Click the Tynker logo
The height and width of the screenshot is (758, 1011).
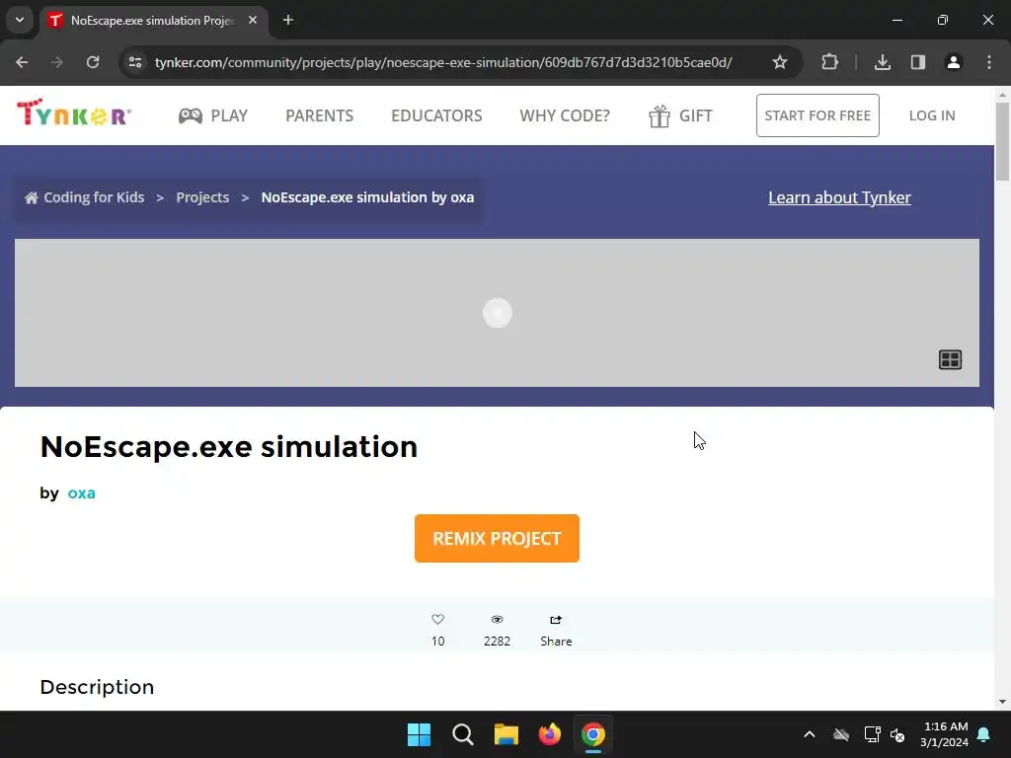74,113
